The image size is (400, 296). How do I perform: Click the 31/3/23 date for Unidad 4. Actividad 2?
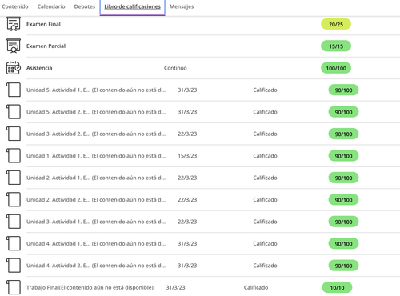pos(187,266)
